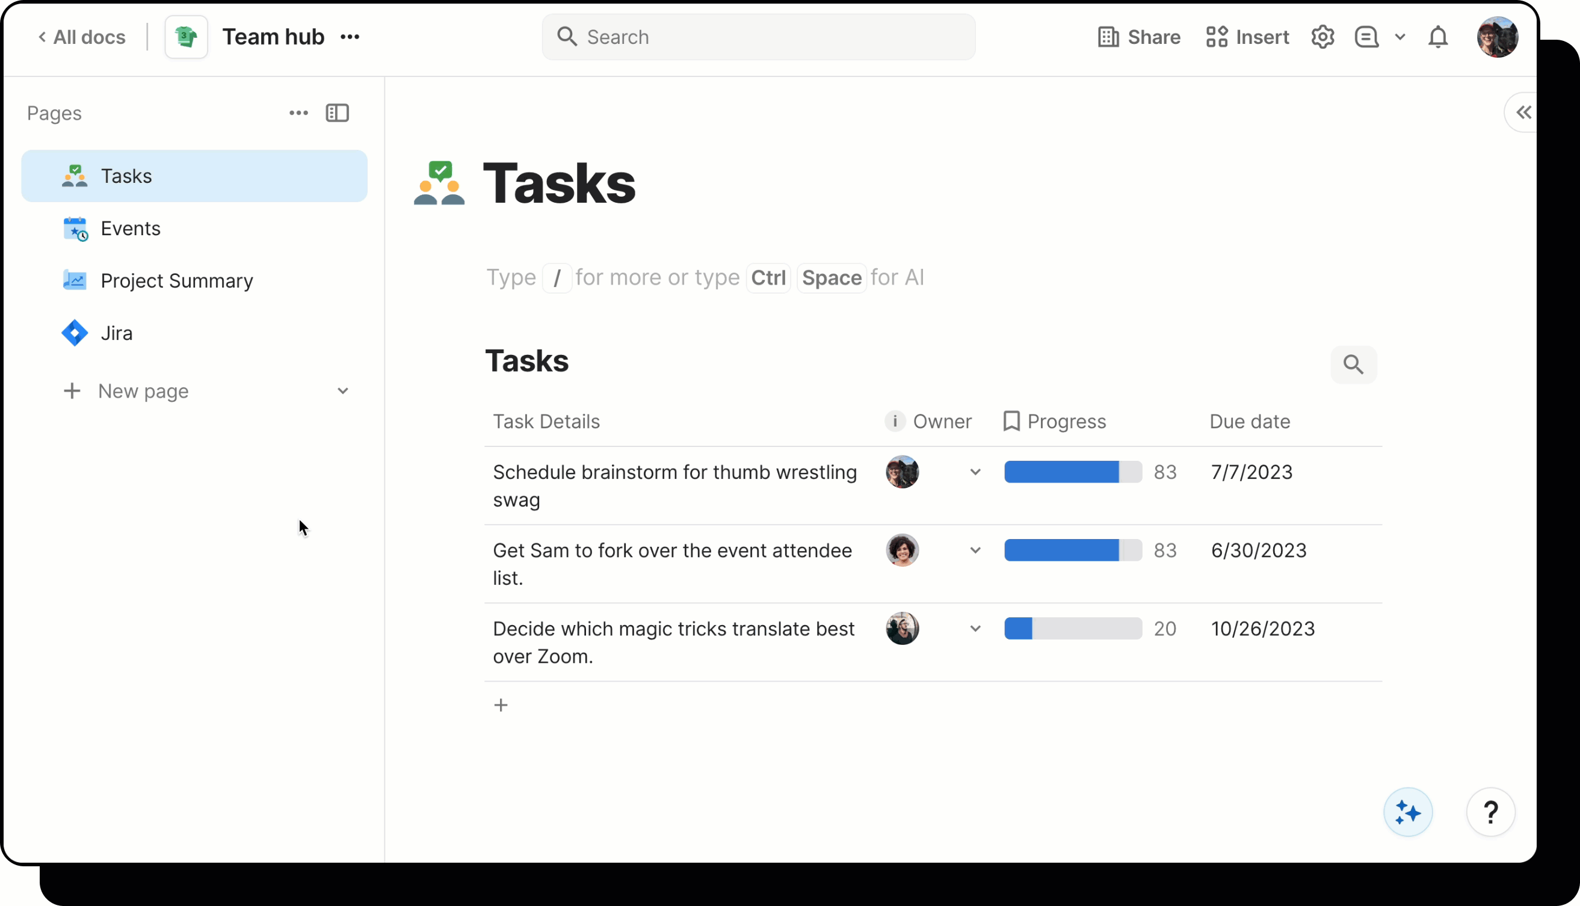
Task: Open the dropdown arrow beside comments
Action: point(1400,37)
